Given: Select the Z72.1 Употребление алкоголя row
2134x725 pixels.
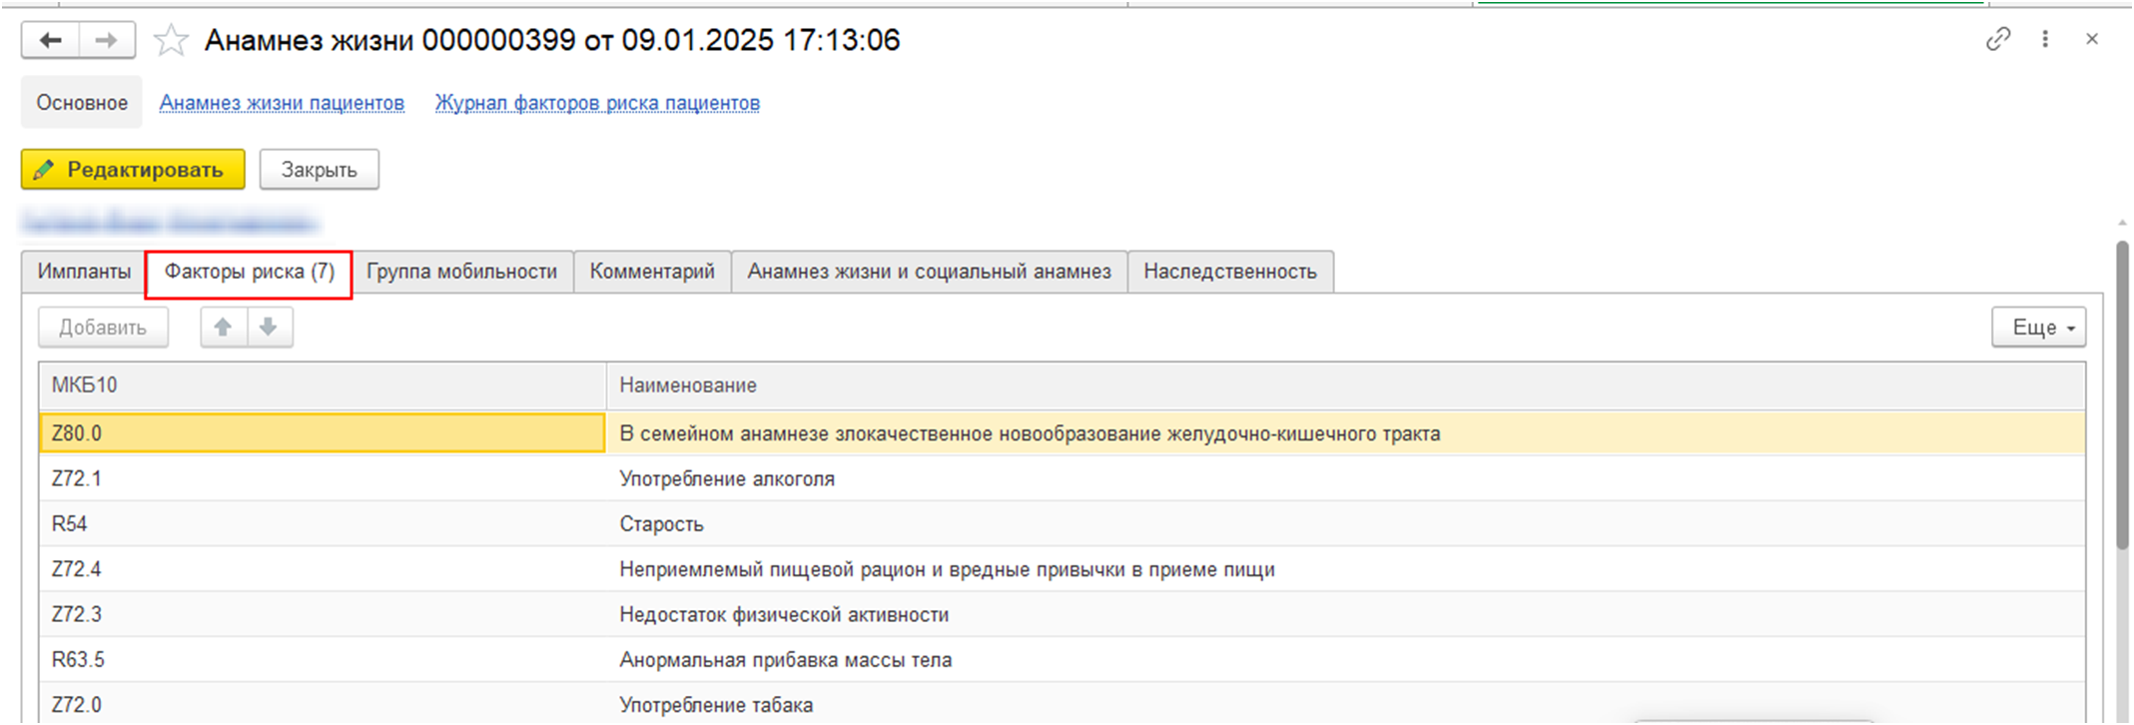Looking at the screenshot, I should pos(726,479).
